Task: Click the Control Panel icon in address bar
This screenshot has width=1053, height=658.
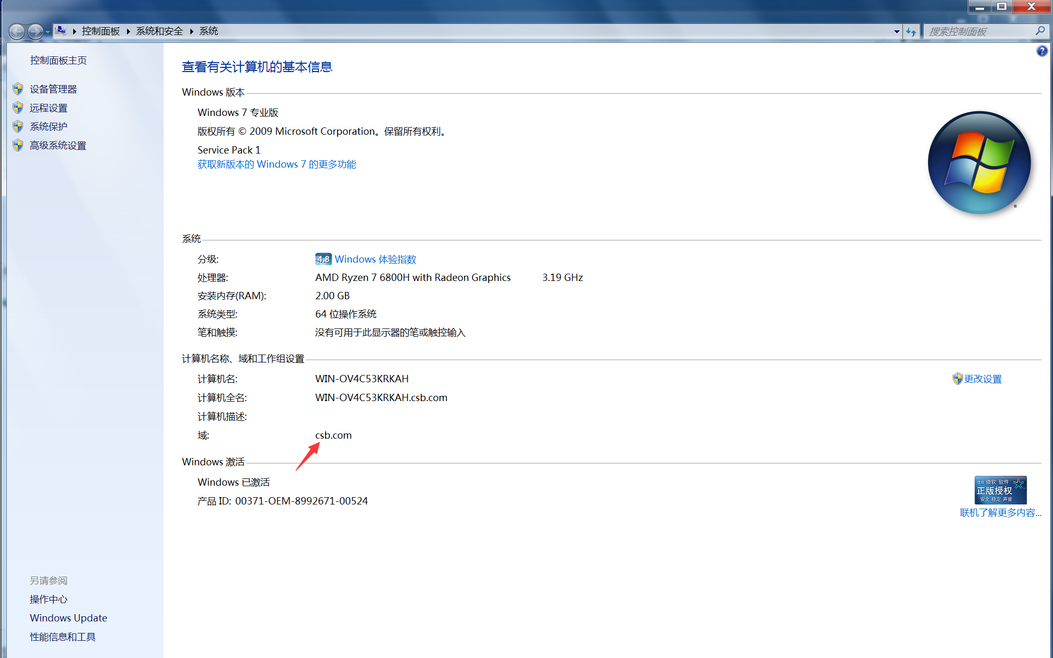Action: [x=61, y=31]
